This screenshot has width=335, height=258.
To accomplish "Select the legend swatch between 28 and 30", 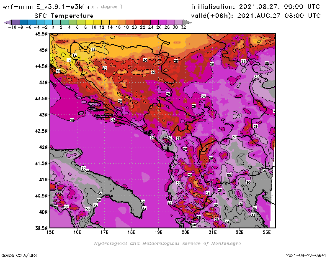I will [171, 22].
